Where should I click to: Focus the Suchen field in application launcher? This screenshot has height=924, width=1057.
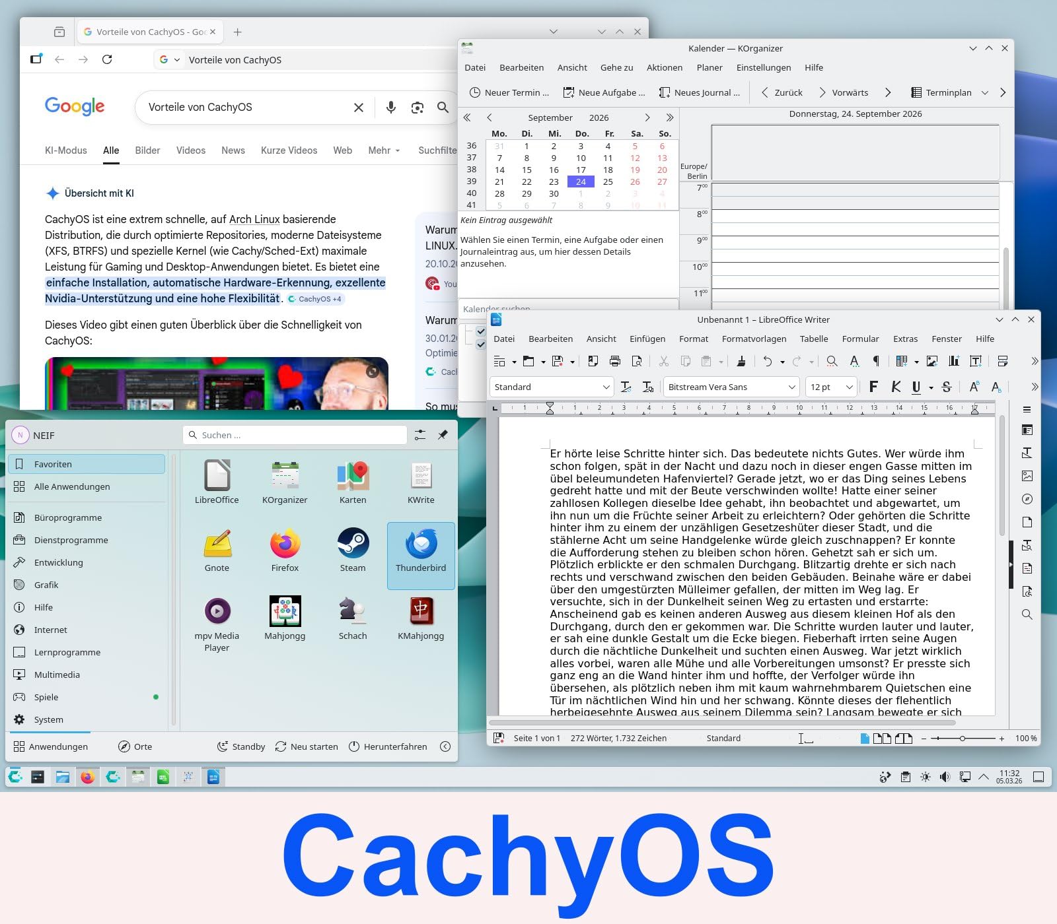pos(295,435)
